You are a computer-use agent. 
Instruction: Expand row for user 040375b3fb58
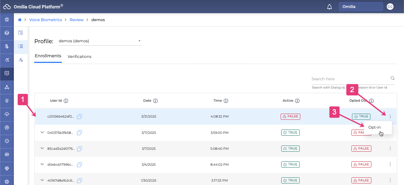click(x=42, y=132)
